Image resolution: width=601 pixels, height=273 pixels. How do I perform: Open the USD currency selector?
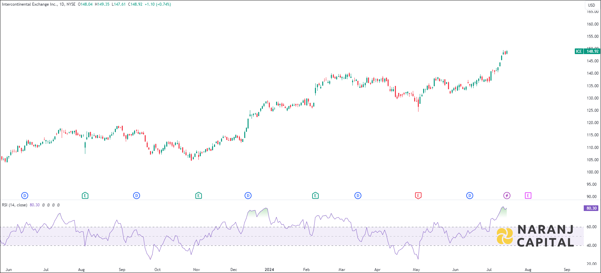(591, 5)
